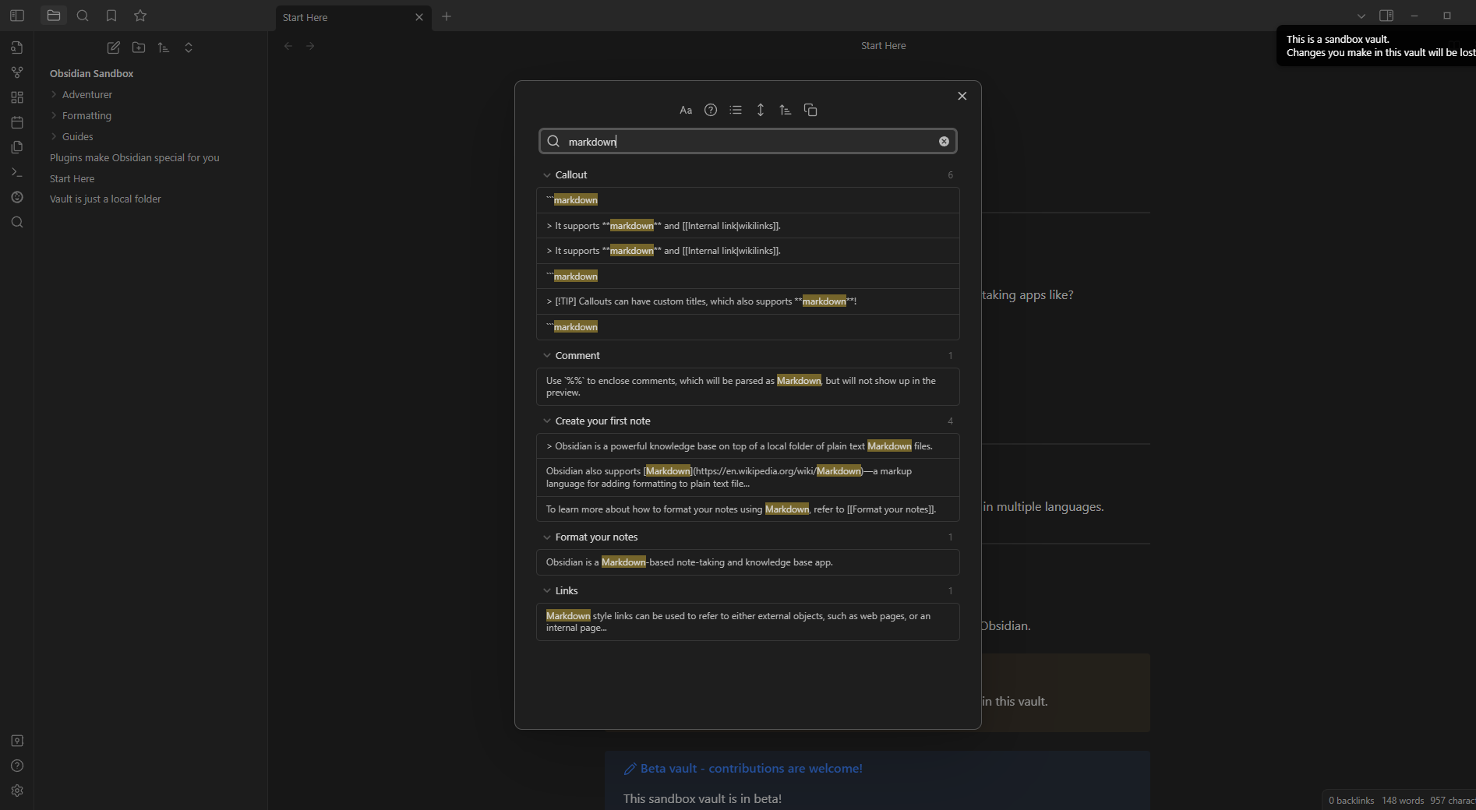This screenshot has width=1476, height=810.
Task: Change sort order in search modal
Action: point(786,110)
